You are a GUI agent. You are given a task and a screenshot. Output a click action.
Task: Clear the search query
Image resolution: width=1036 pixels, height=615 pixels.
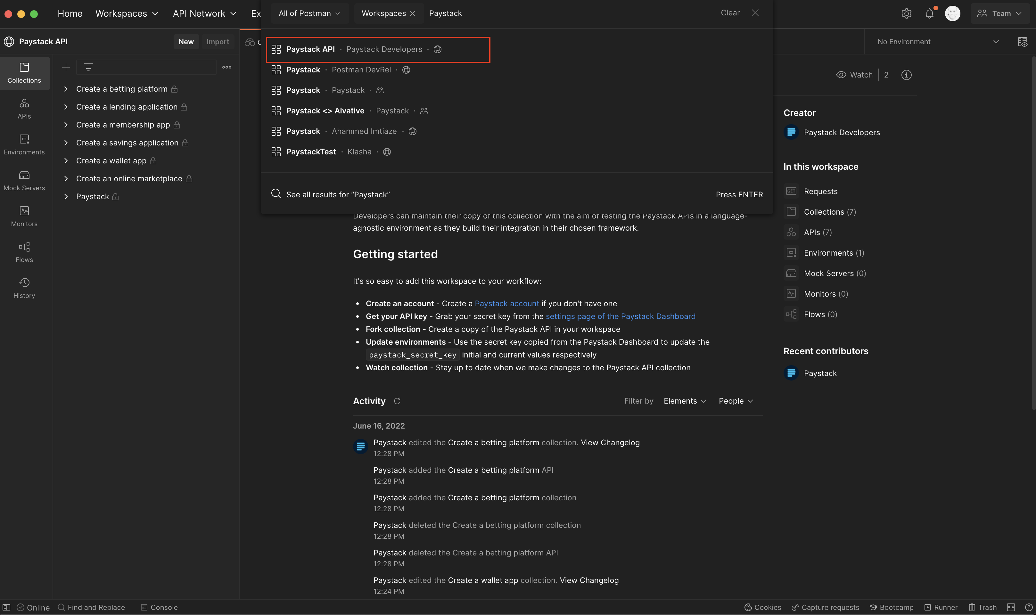coord(730,13)
